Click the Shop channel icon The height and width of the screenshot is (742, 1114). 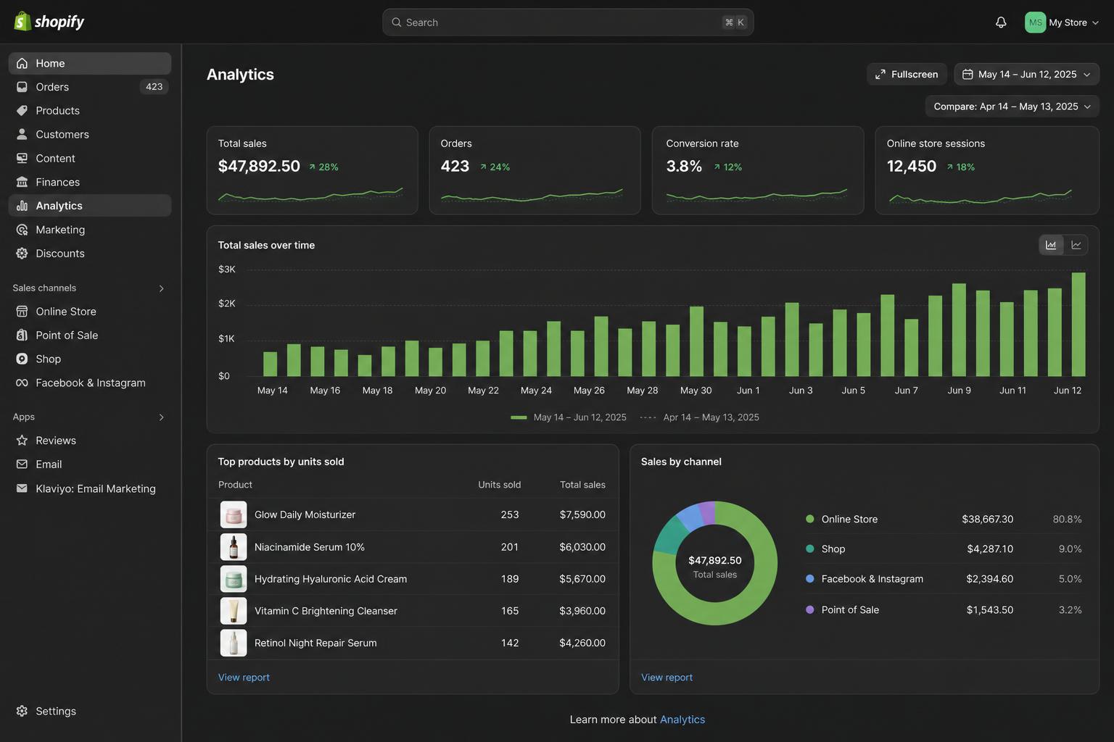tap(22, 359)
